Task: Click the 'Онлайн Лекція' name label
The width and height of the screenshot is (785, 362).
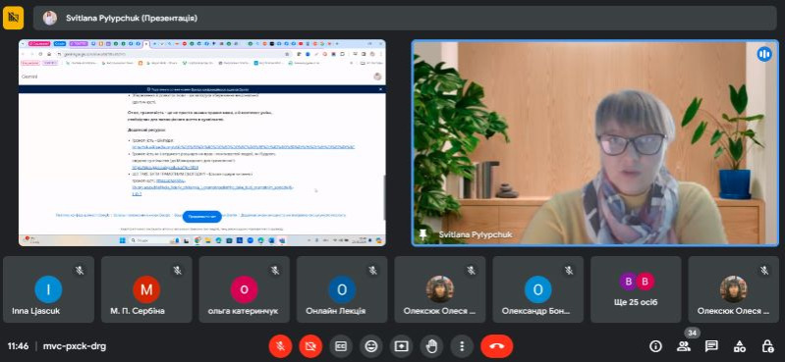Action: [x=335, y=311]
